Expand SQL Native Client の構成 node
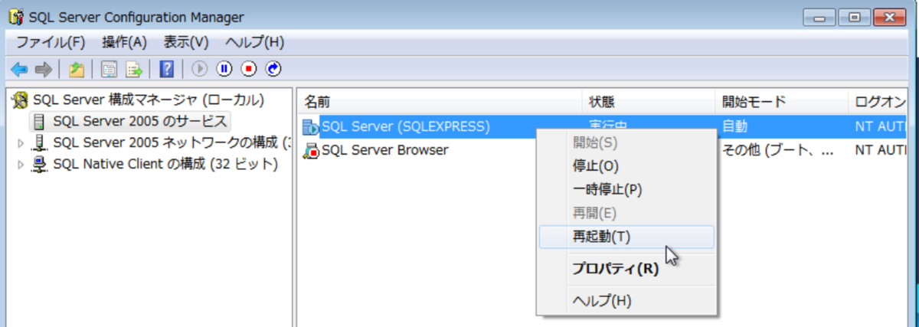Image resolution: width=919 pixels, height=327 pixels. point(21,164)
